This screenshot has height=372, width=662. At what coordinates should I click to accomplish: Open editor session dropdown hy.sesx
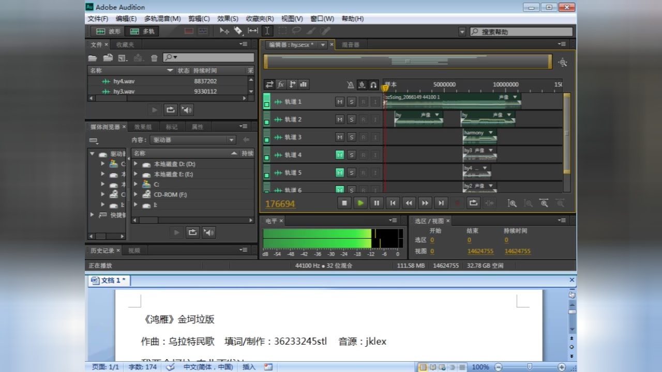[323, 45]
